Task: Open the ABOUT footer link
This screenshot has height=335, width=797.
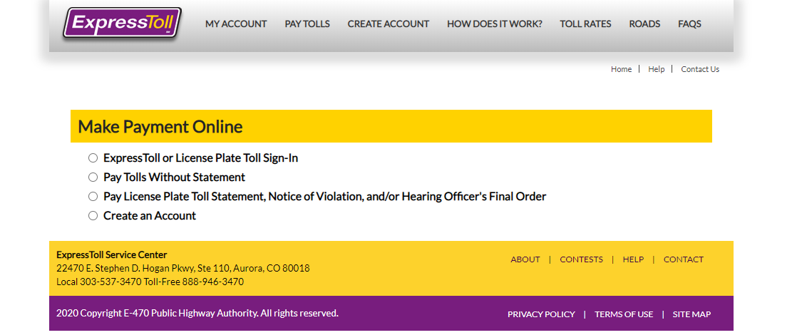Action: [x=525, y=259]
